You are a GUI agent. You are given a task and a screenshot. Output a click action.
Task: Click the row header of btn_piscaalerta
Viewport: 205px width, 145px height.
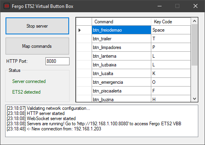pyautogui.click(x=84, y=91)
